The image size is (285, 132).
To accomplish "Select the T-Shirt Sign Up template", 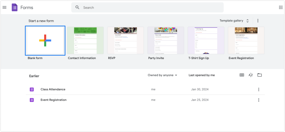I will [x=206, y=40].
